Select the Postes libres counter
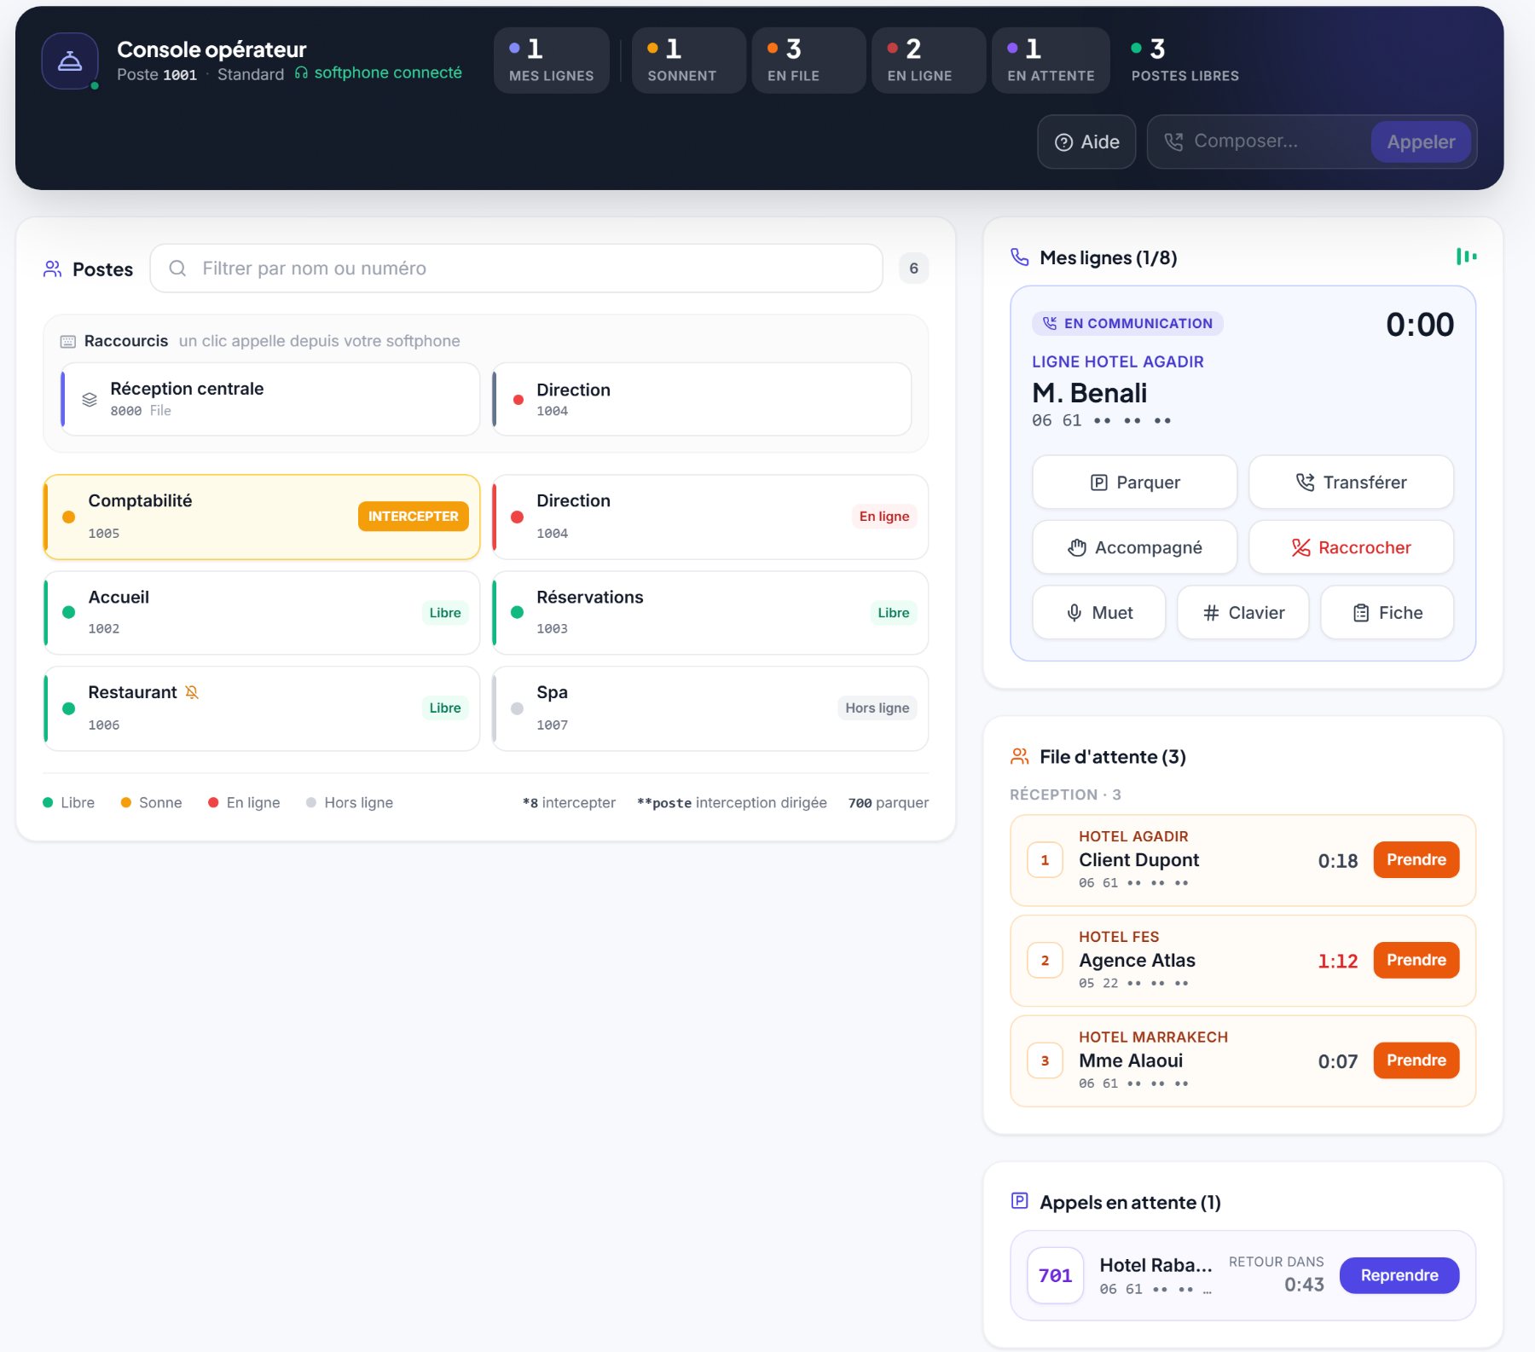 coord(1185,61)
